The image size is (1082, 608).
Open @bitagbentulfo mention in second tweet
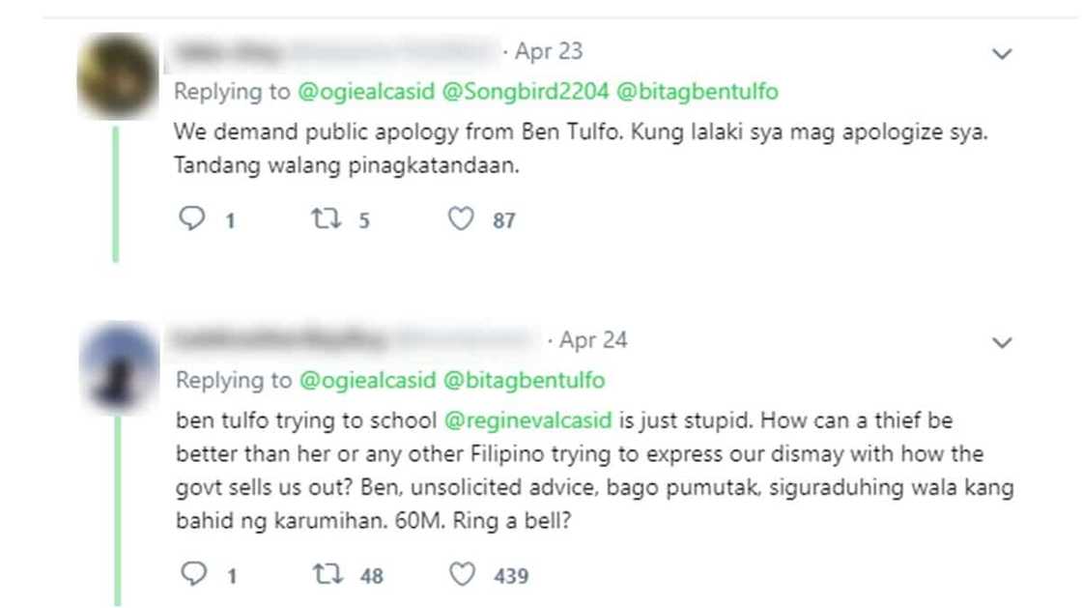point(527,381)
